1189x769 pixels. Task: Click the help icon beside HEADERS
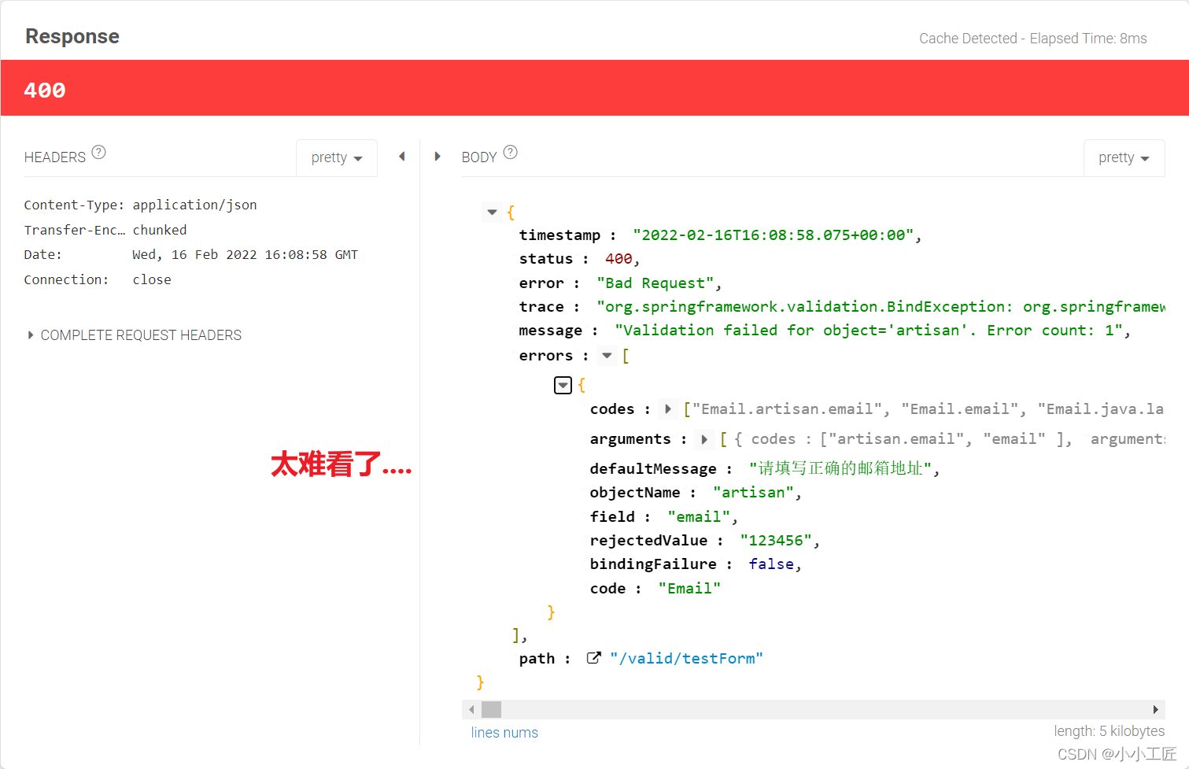(x=98, y=153)
